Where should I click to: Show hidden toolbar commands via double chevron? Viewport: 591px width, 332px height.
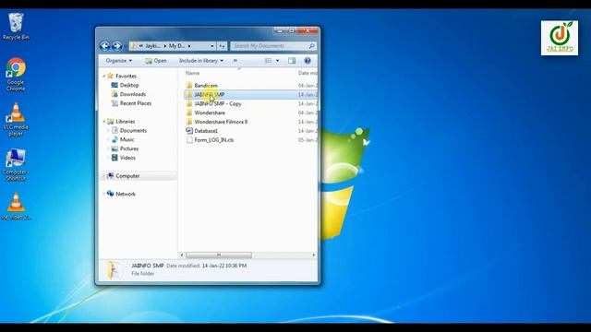point(235,61)
